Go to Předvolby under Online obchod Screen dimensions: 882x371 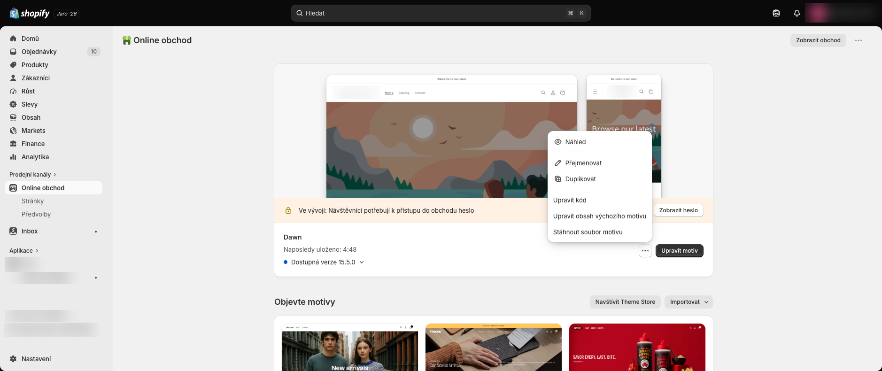36,214
